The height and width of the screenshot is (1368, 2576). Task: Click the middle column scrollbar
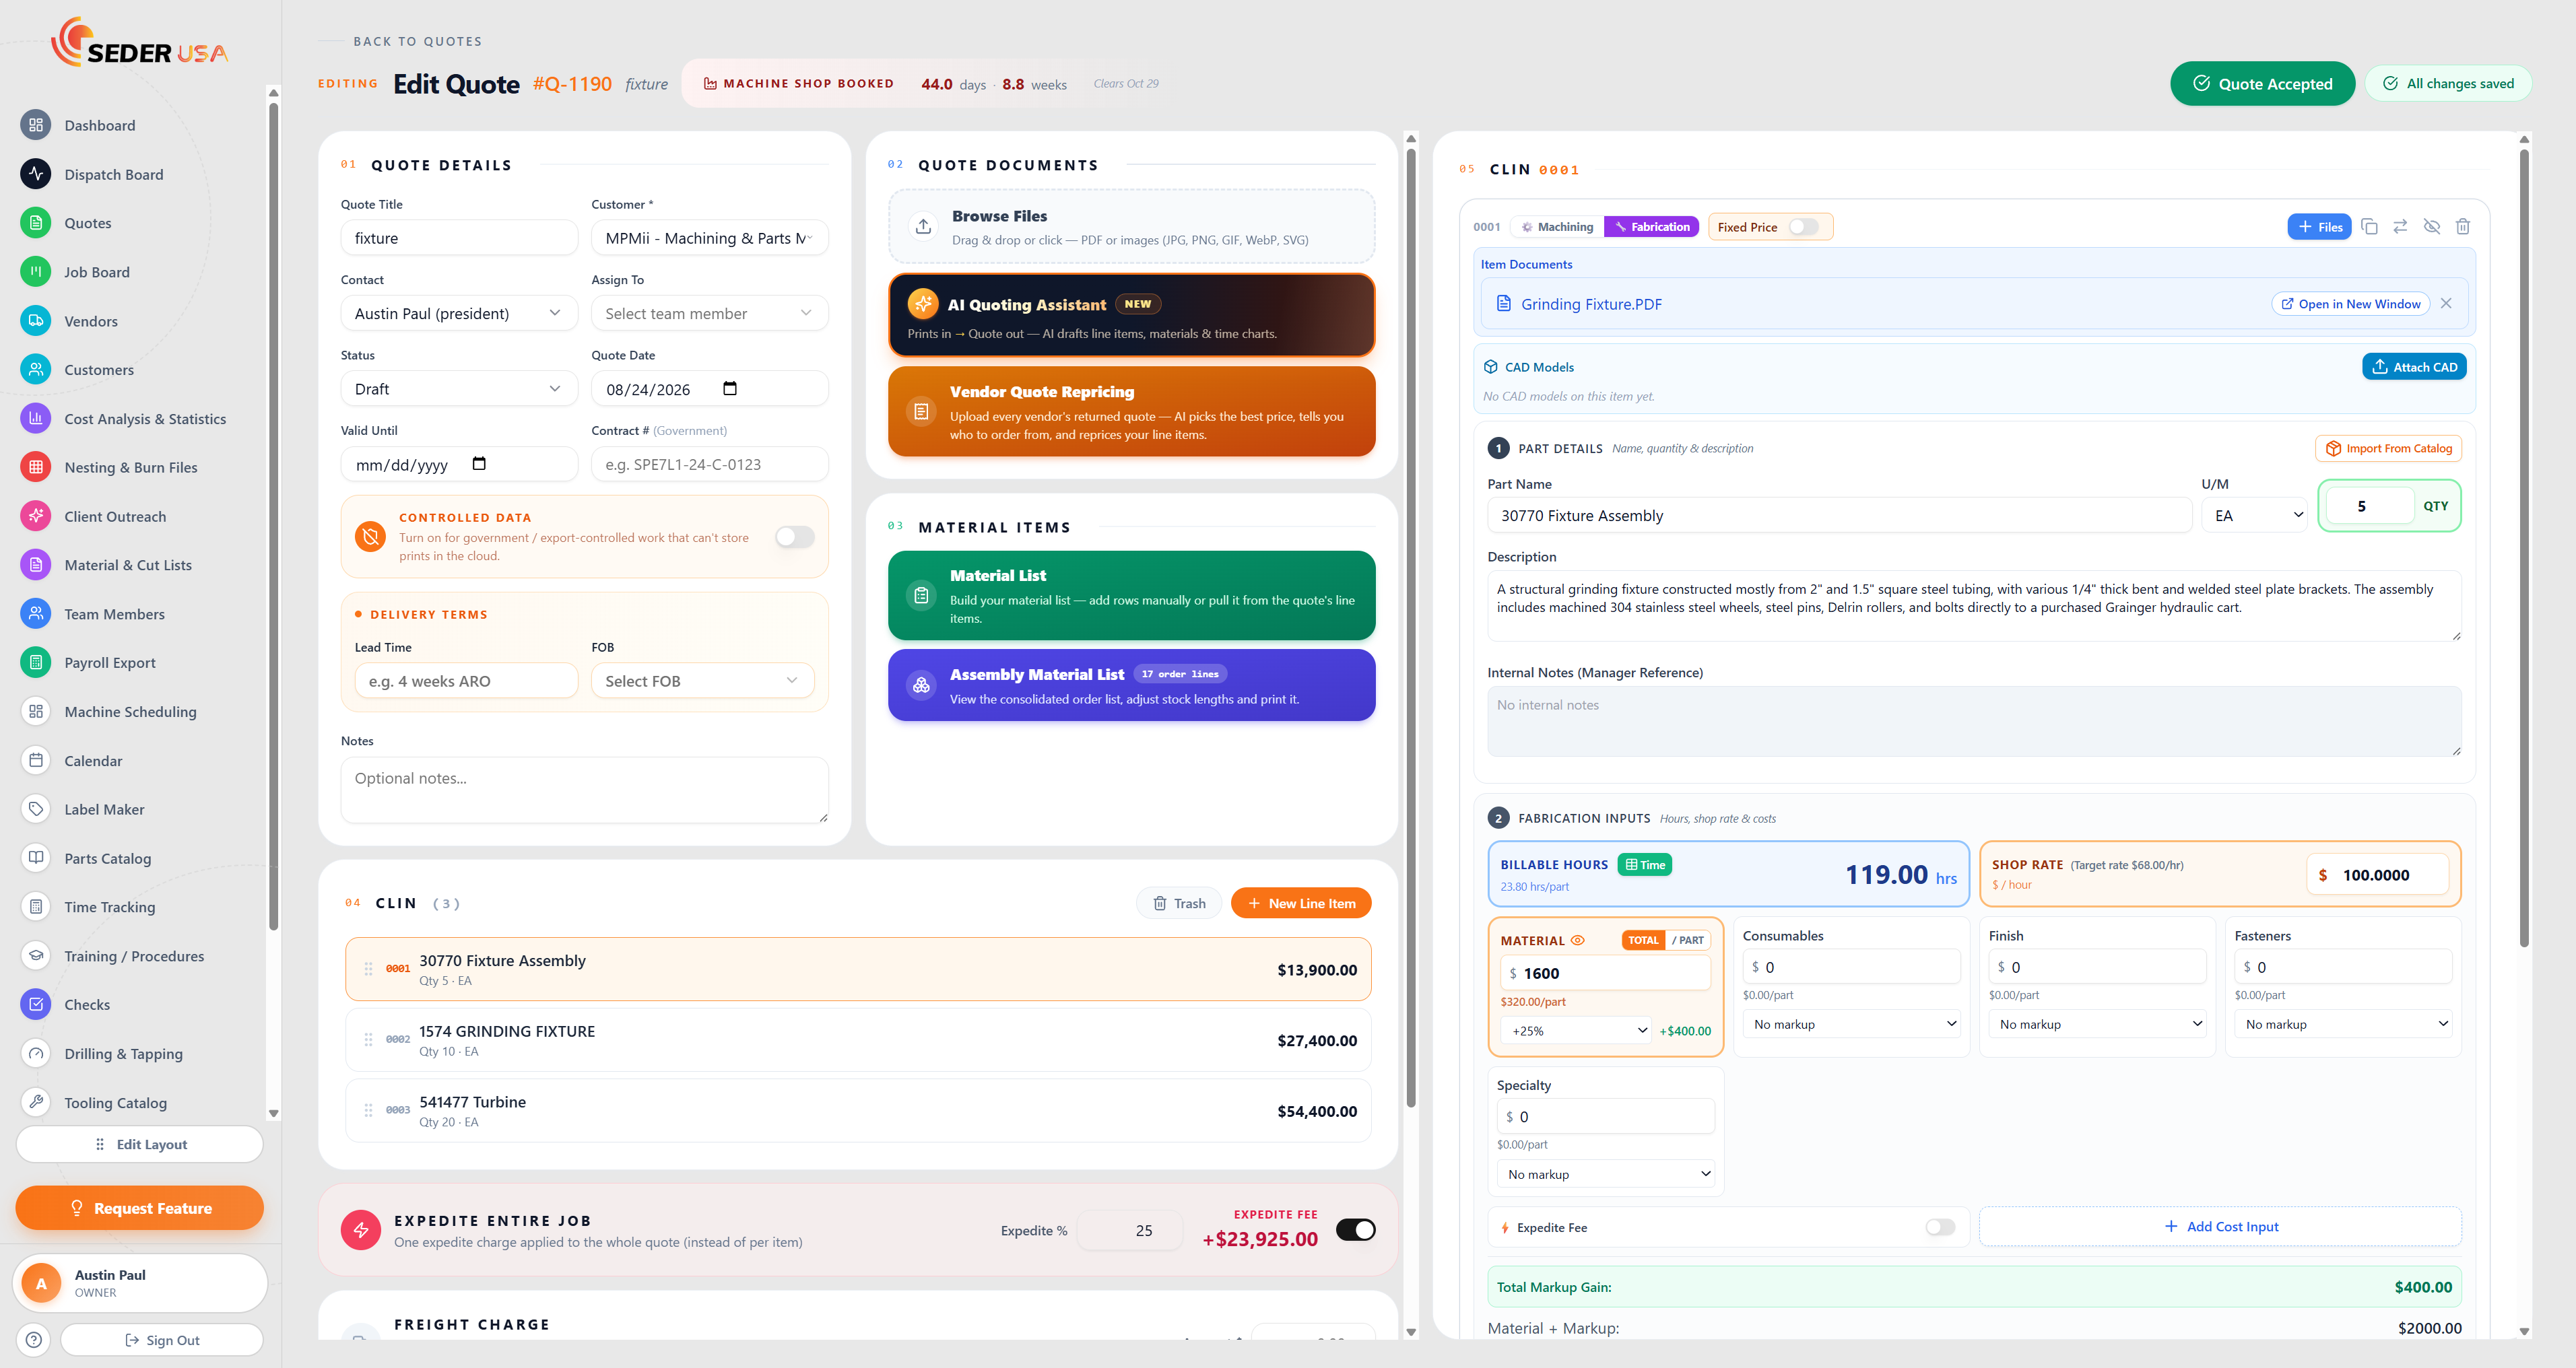point(1411,627)
